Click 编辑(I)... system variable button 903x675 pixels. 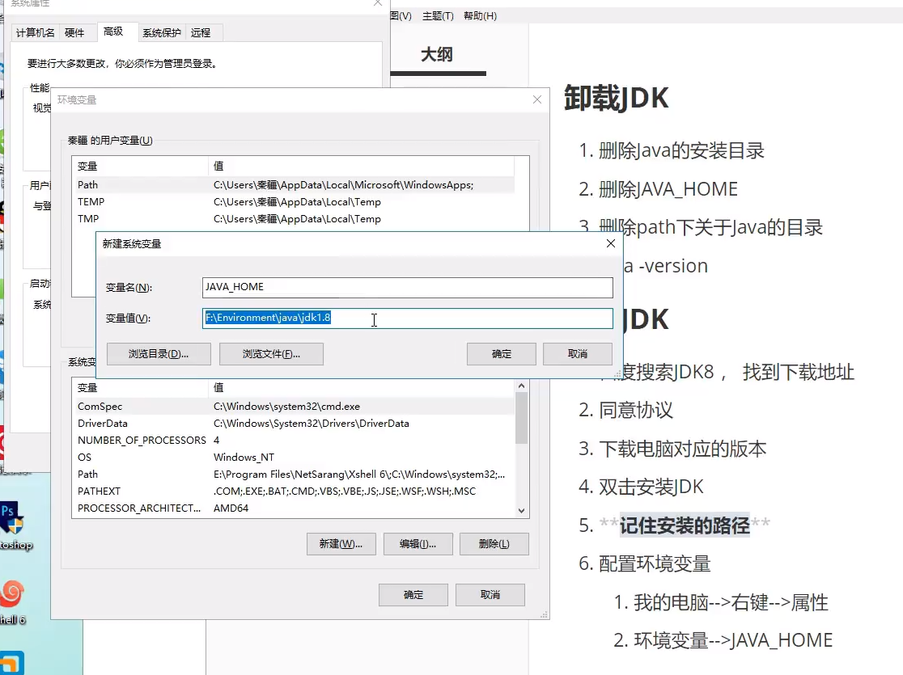click(418, 544)
